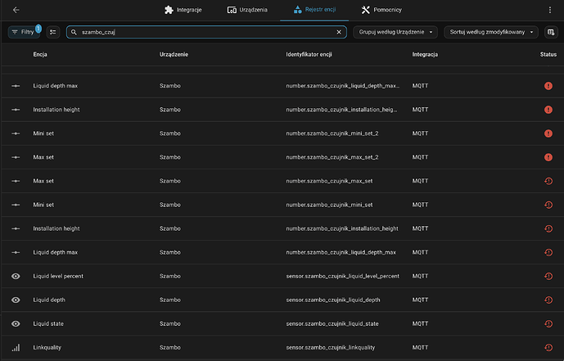Viewport: 564px width, 361px height.
Task: Clear the search field with X
Action: tap(340, 32)
